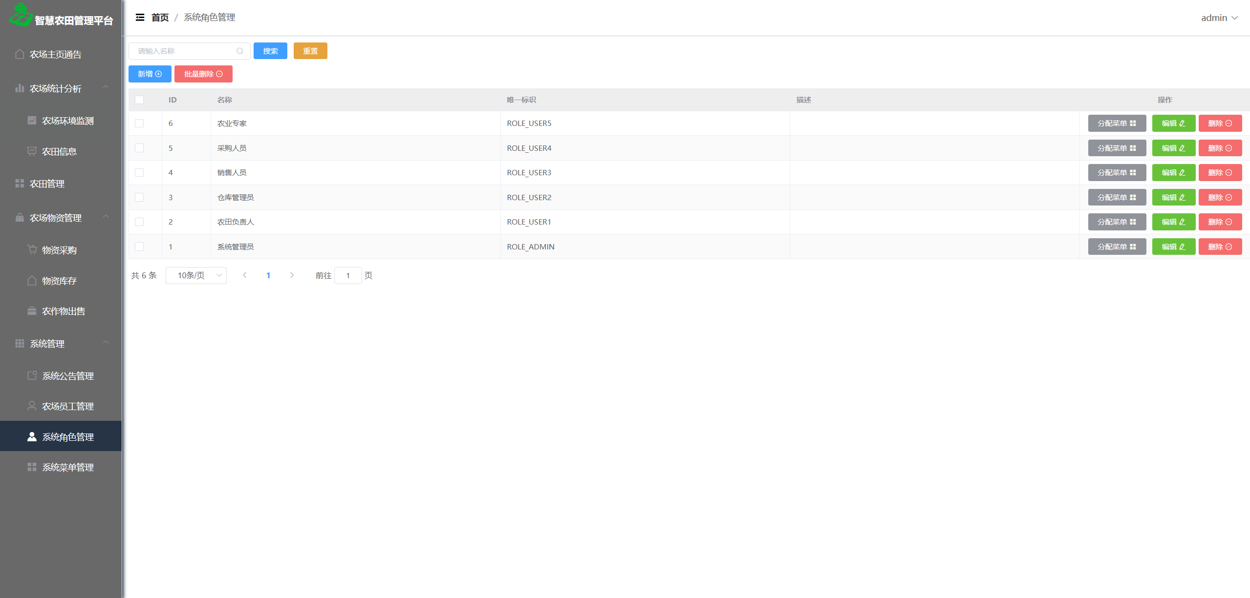Click the search magnifier icon in name field

239,51
